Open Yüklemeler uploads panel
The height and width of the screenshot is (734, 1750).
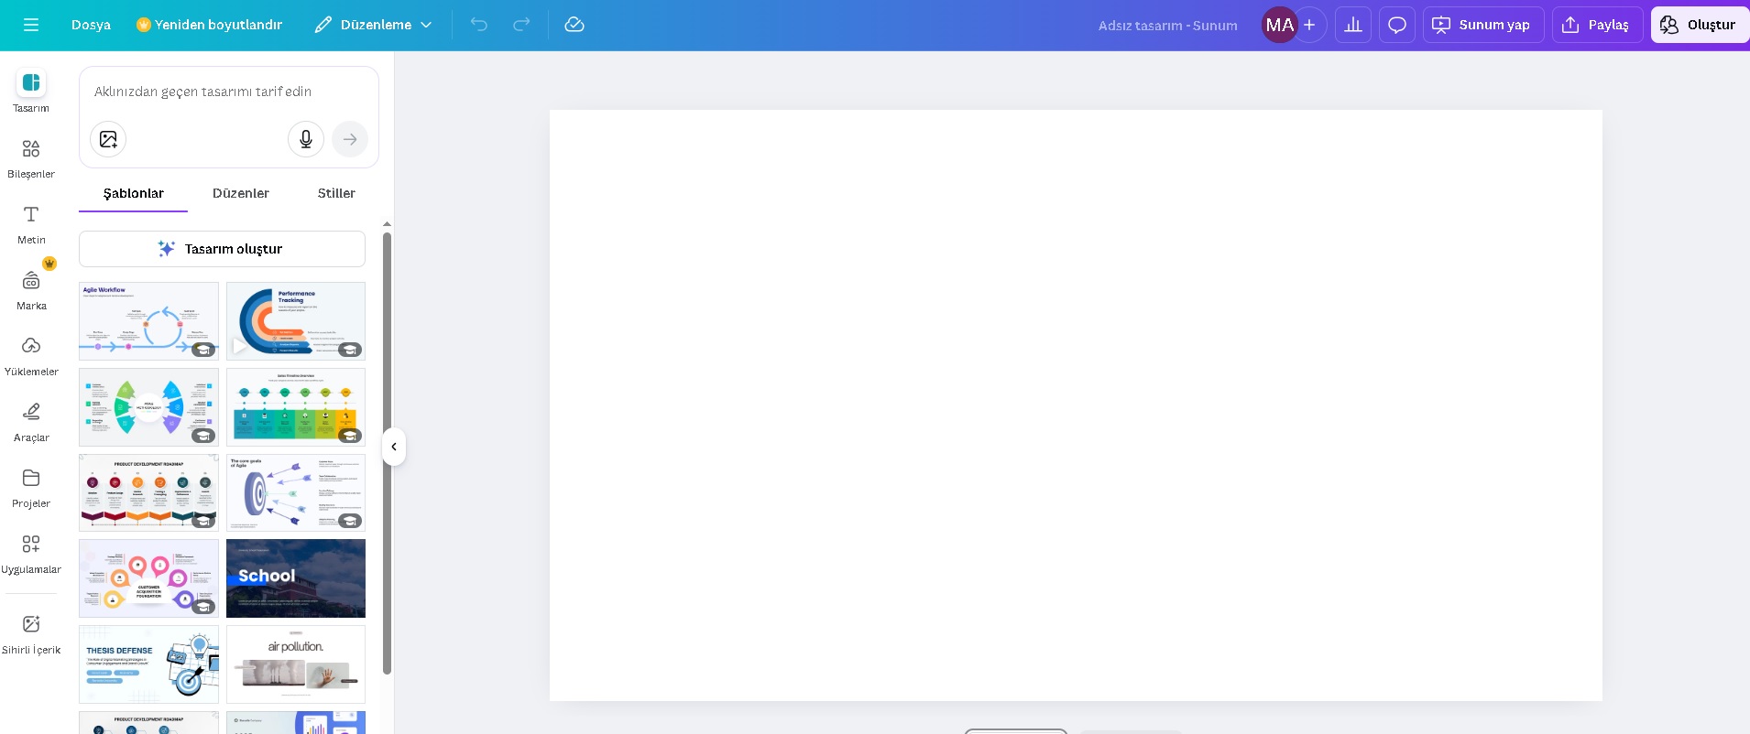[31, 356]
